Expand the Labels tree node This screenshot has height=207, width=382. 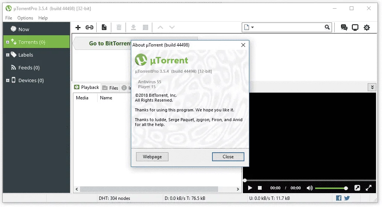coord(8,55)
